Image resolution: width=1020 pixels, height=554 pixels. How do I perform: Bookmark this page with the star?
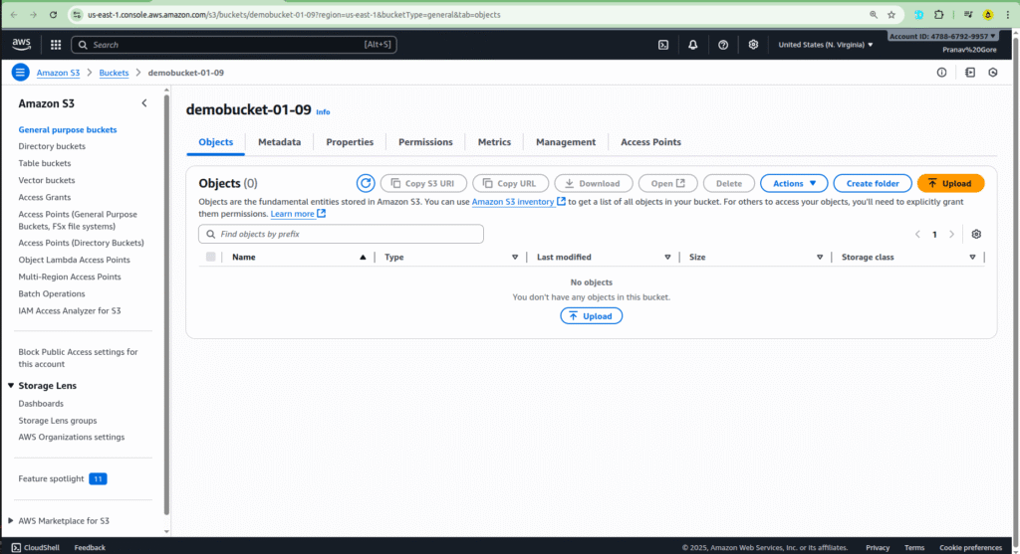(892, 14)
